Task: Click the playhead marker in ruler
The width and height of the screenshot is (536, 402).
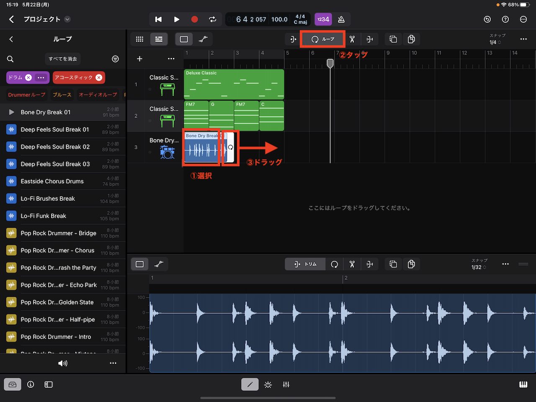Action: coord(330,63)
